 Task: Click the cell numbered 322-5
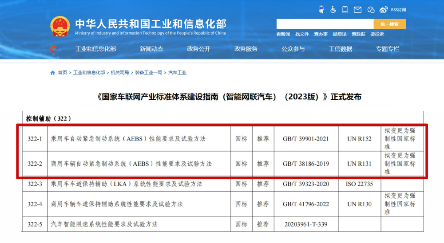35,224
